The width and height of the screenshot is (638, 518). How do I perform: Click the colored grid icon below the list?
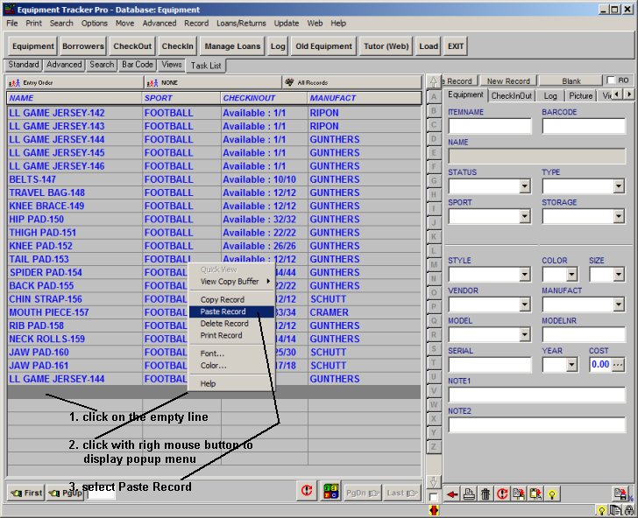(330, 492)
